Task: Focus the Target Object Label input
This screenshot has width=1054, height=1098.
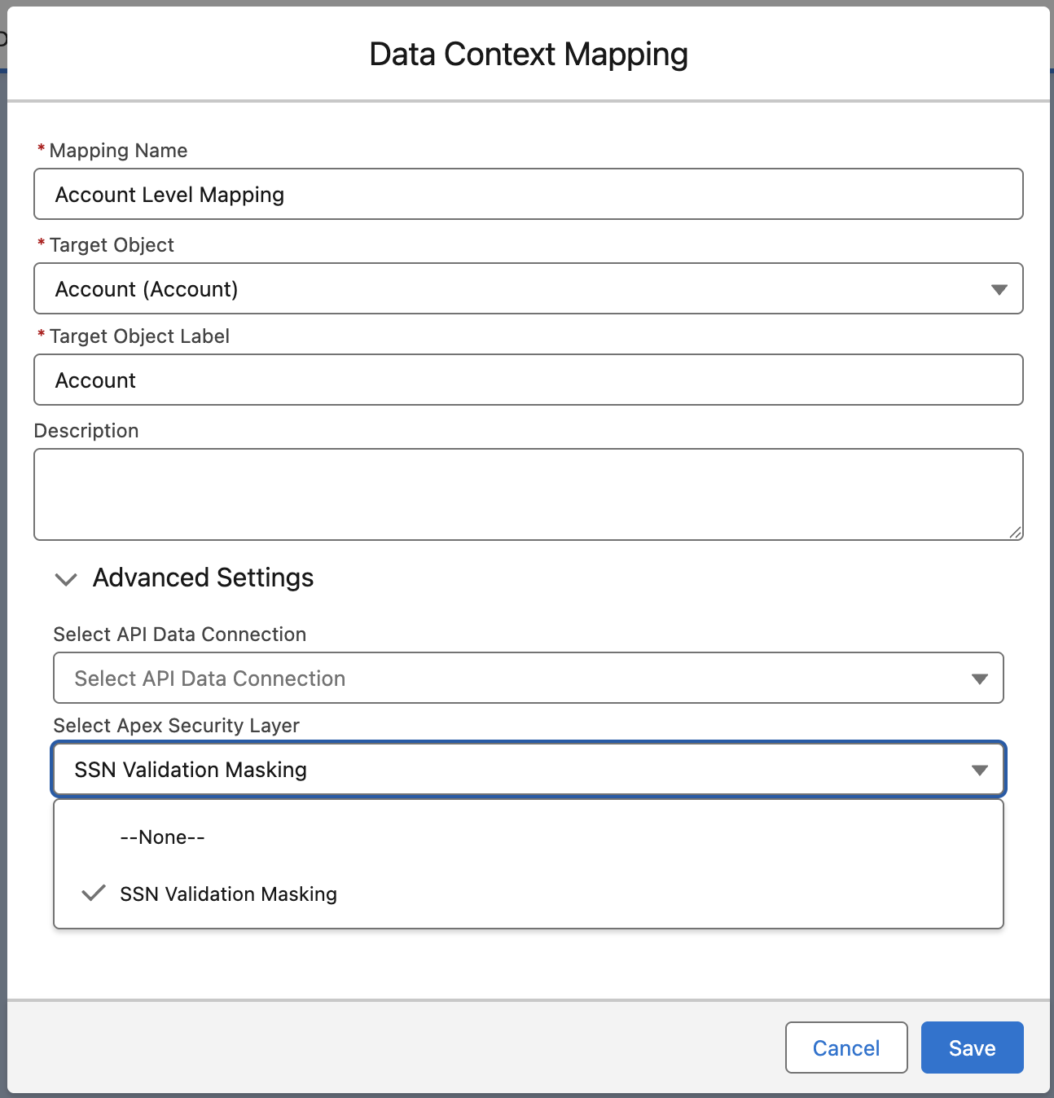Action: (528, 380)
